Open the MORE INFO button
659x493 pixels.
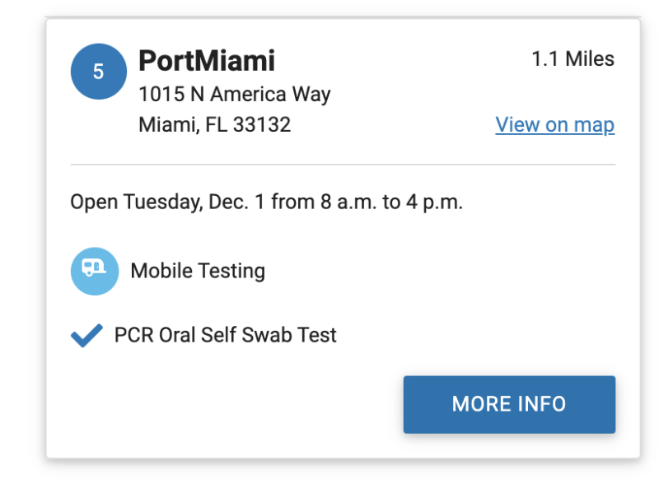pyautogui.click(x=509, y=404)
